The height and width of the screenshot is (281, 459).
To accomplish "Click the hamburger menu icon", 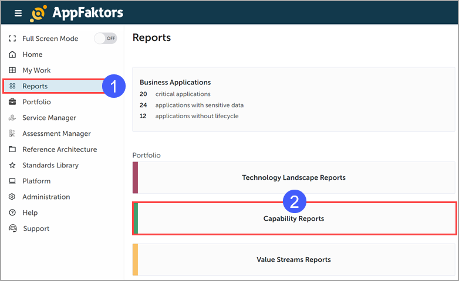I will (x=18, y=13).
